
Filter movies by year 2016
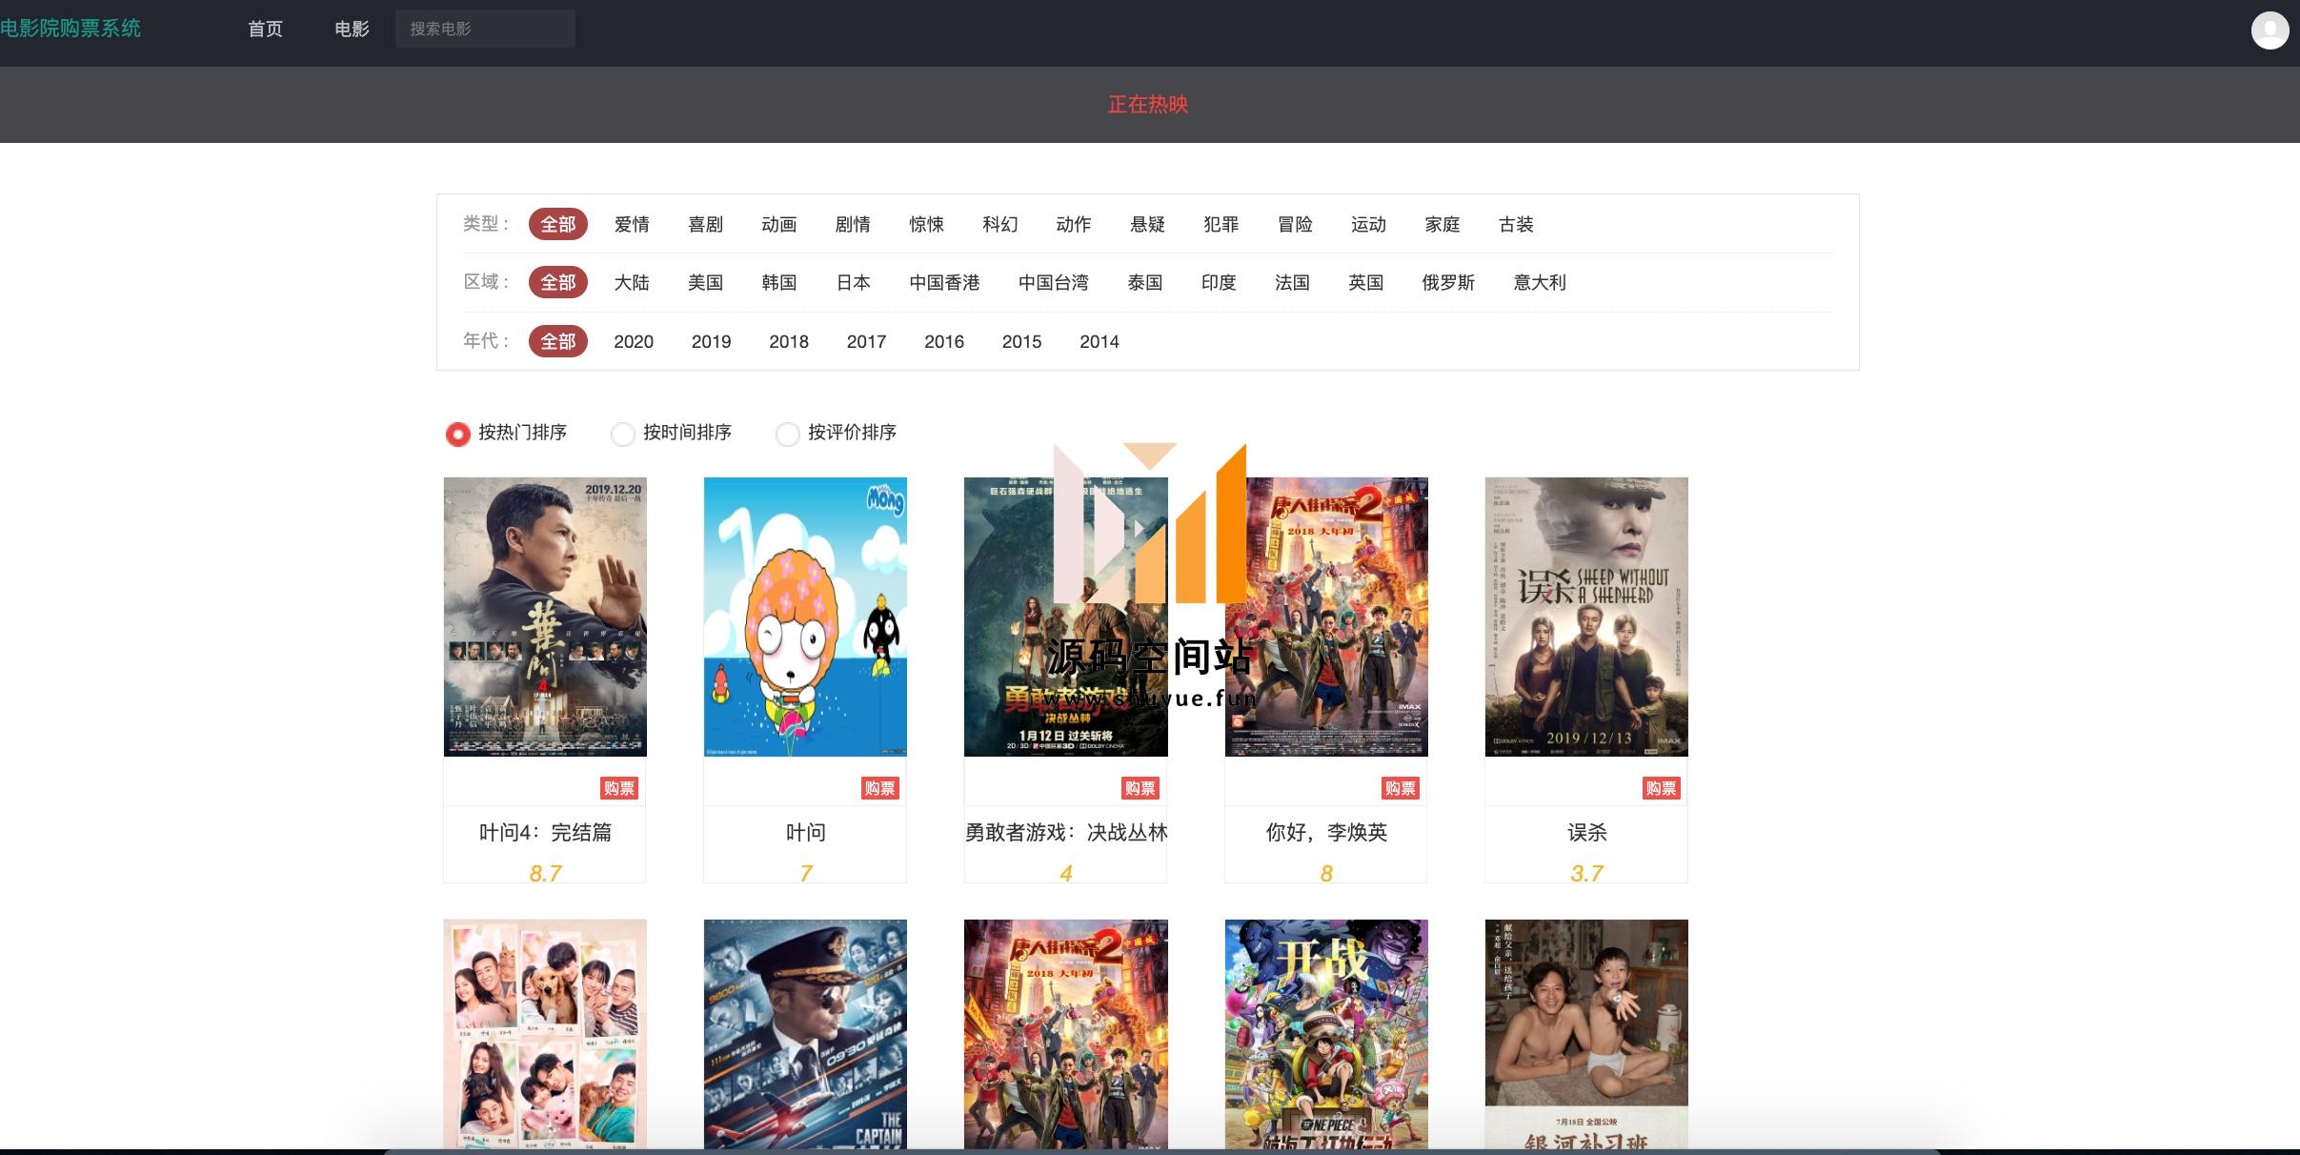click(944, 341)
